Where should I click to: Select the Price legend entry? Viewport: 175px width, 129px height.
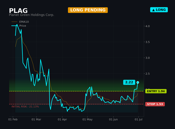pos(19,26)
